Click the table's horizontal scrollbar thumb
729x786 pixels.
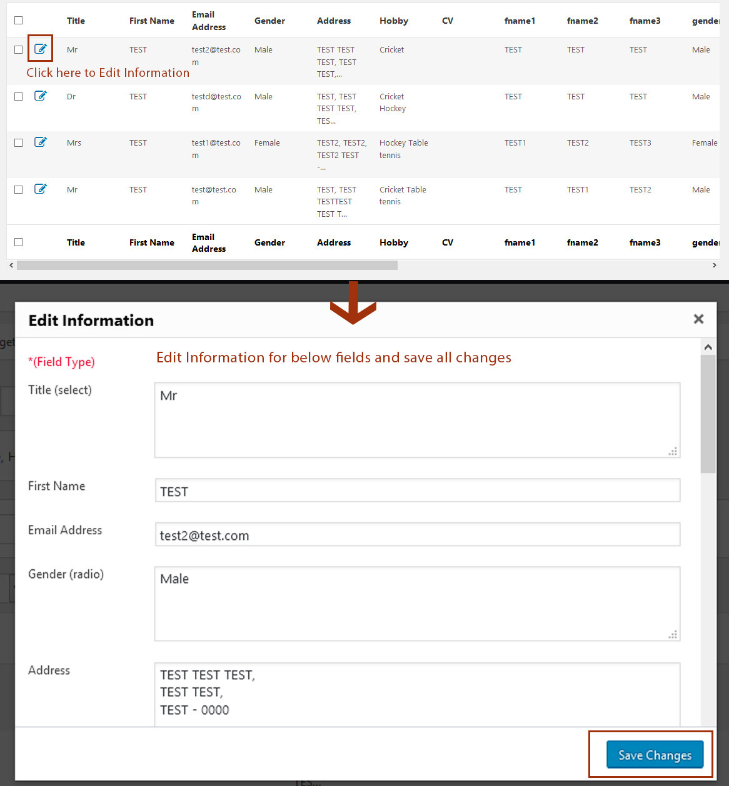coord(207,266)
